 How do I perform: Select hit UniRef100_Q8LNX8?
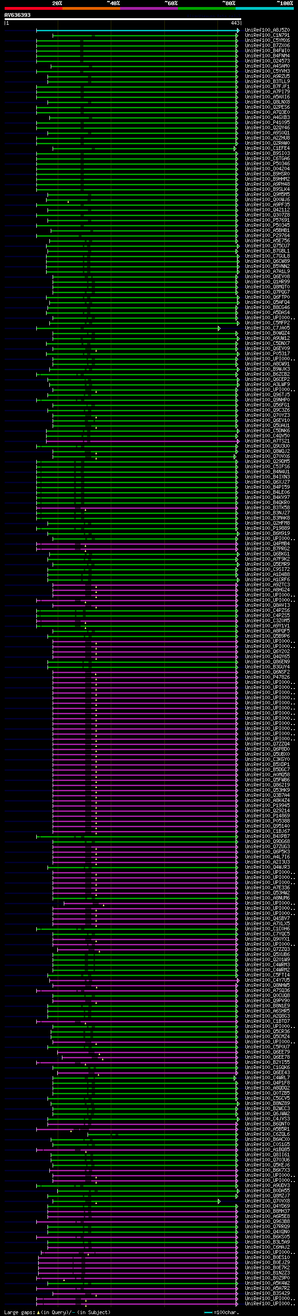point(267,102)
